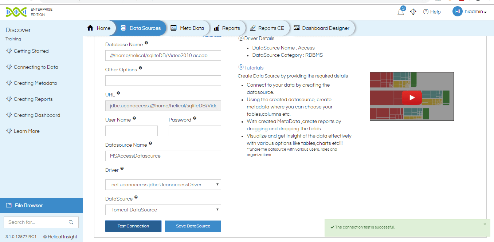The height and width of the screenshot is (242, 494).
Task: Click the Advanced link
Action: coord(212,36)
